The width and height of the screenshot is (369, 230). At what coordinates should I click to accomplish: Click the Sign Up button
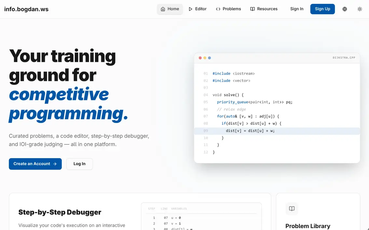coord(322,9)
